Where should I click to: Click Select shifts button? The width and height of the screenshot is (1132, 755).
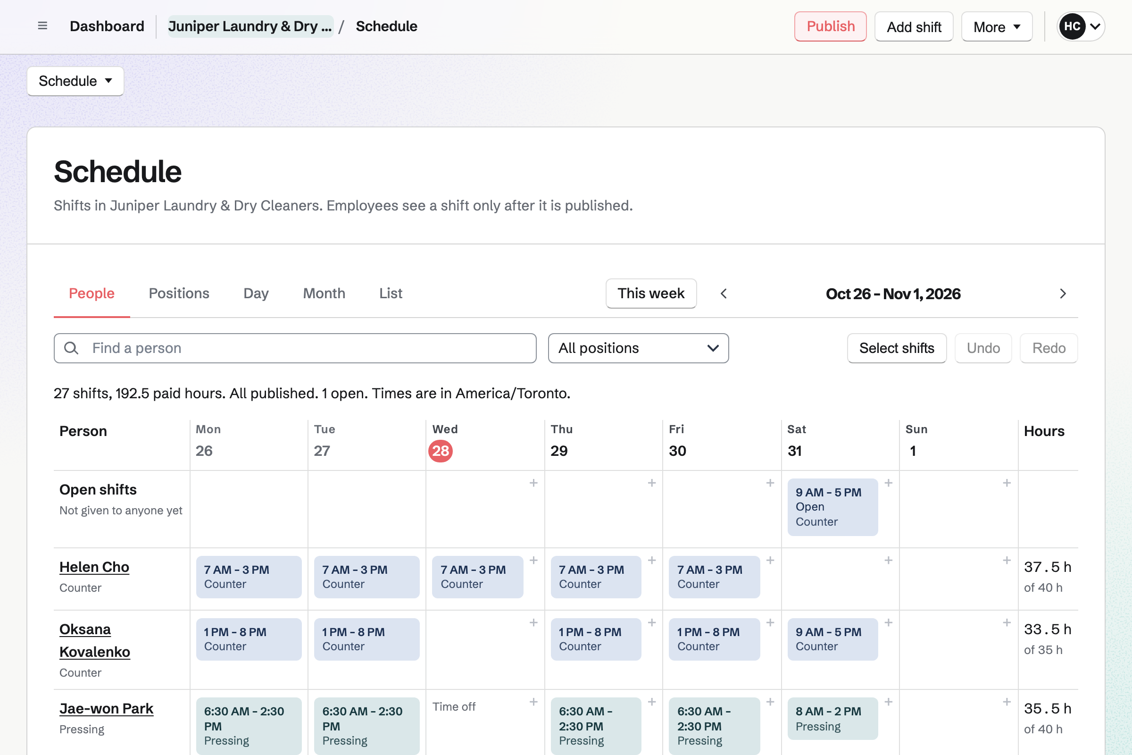tap(897, 348)
